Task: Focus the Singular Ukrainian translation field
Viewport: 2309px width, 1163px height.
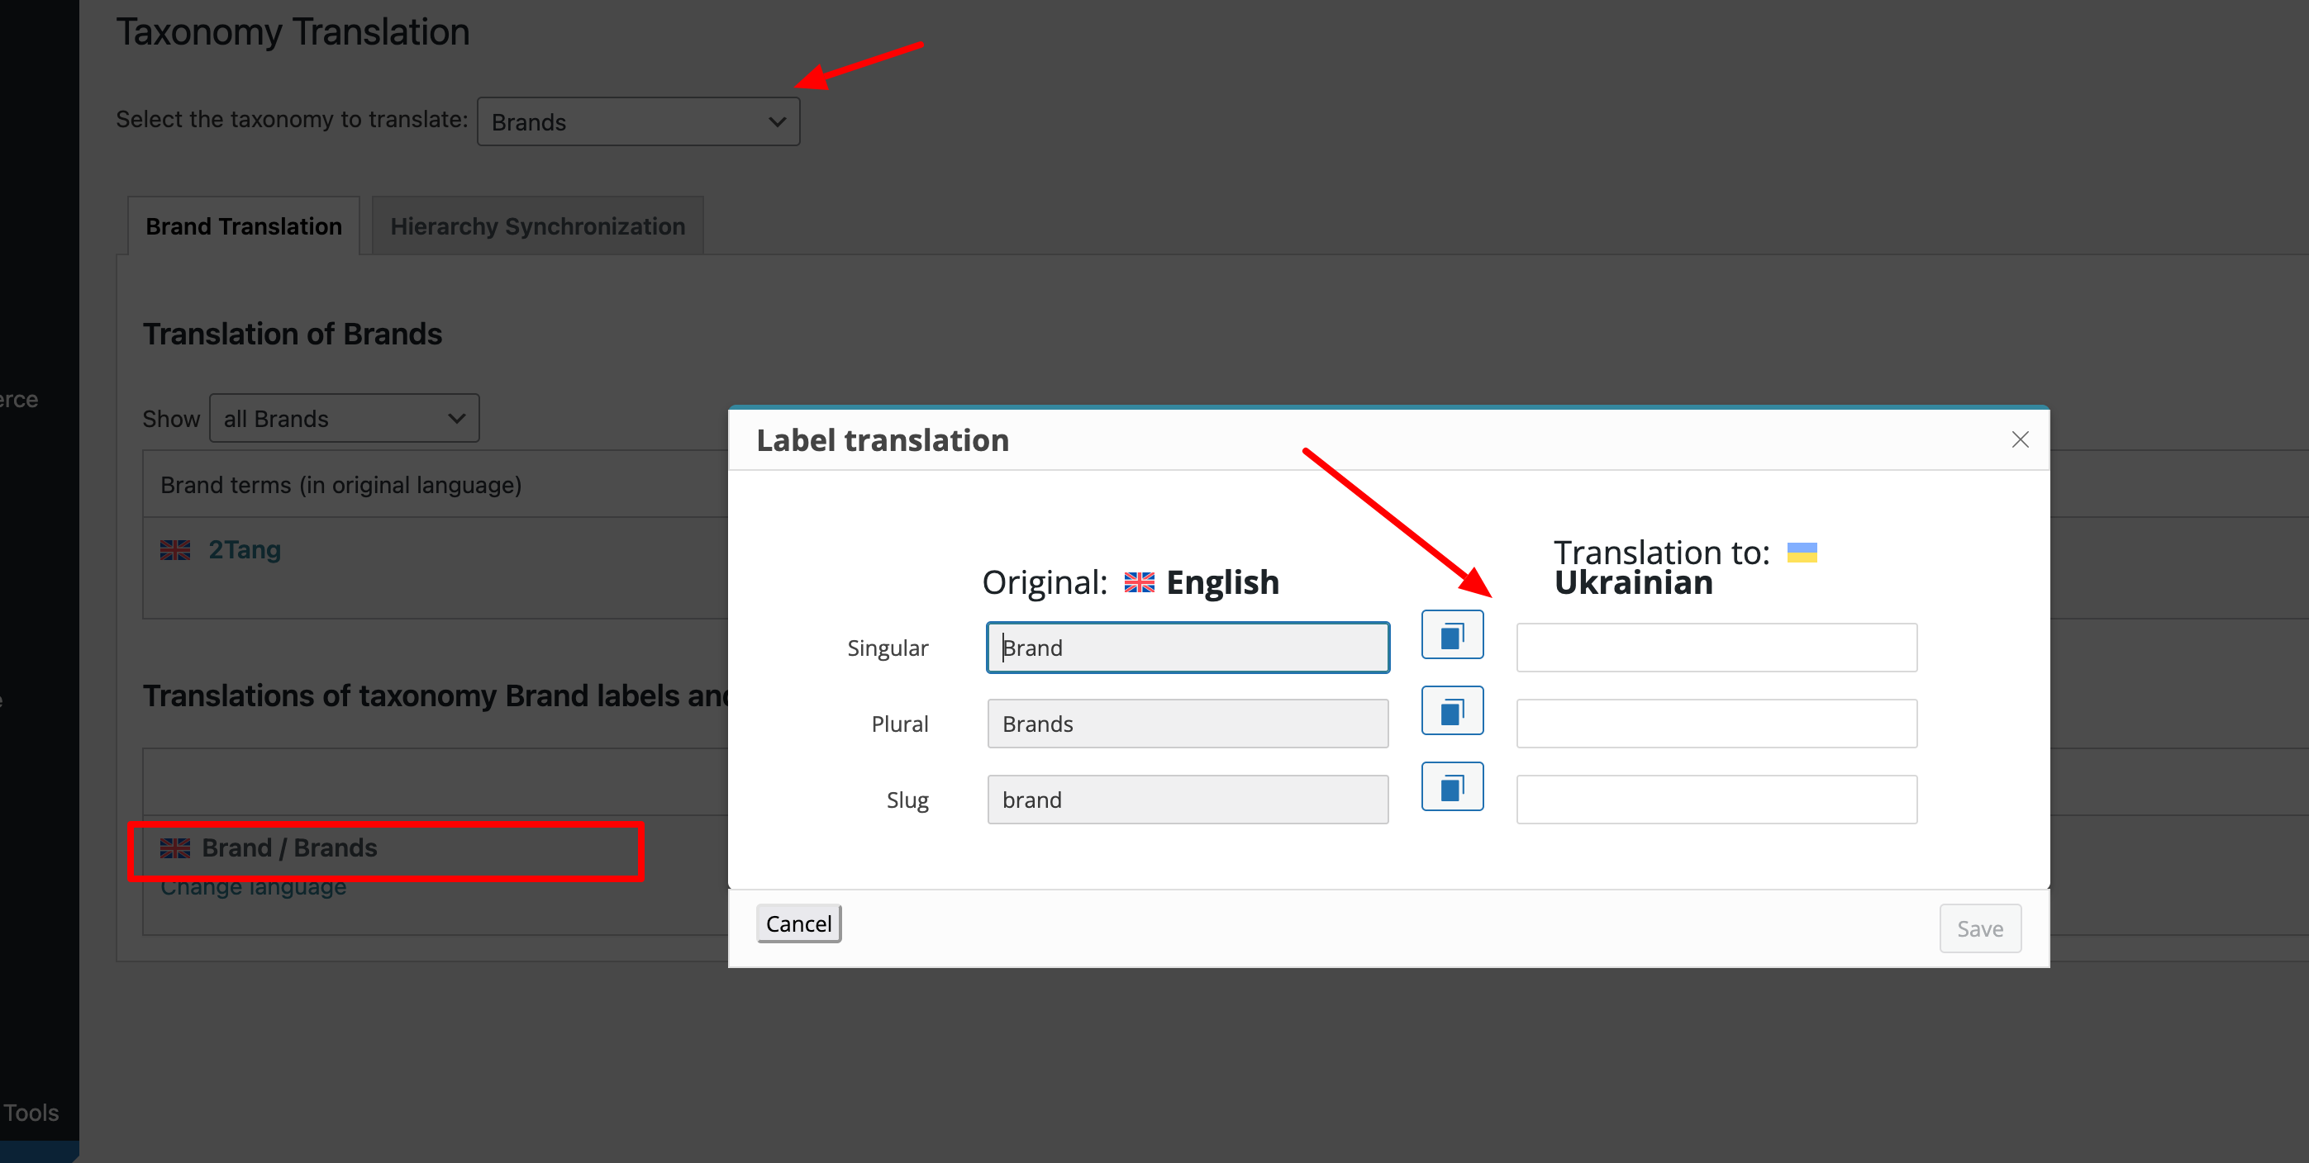Action: click(x=1716, y=647)
